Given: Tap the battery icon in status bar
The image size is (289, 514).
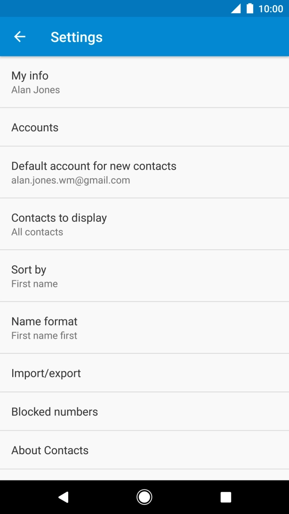Looking at the screenshot, I should click(250, 8).
